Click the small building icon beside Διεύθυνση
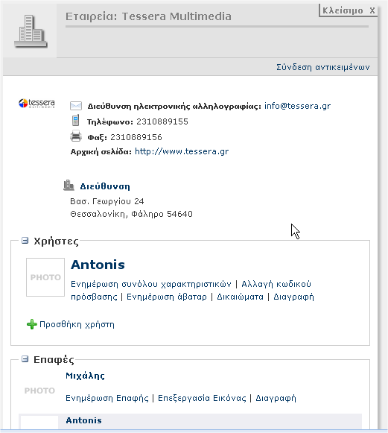Image resolution: width=388 pixels, height=433 pixels. pos(69,186)
